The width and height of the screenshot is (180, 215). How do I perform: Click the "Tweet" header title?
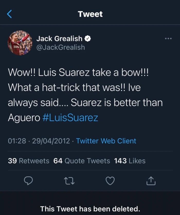pyautogui.click(x=90, y=14)
